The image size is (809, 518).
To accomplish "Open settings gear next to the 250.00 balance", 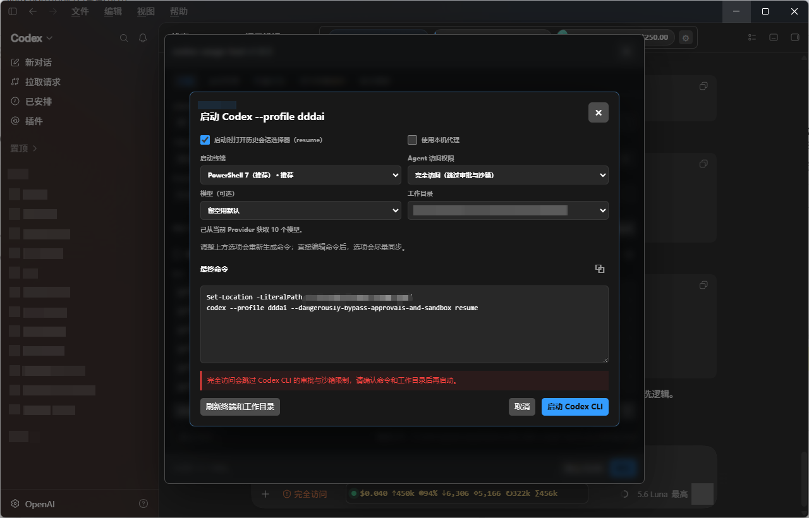I will [x=686, y=38].
